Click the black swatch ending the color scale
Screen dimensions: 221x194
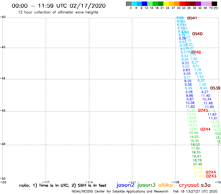point(214,4)
